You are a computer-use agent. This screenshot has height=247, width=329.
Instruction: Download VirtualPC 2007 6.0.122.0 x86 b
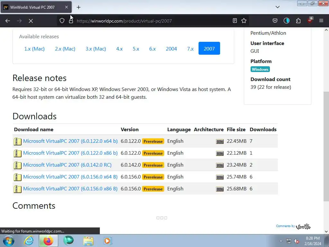coord(70,153)
